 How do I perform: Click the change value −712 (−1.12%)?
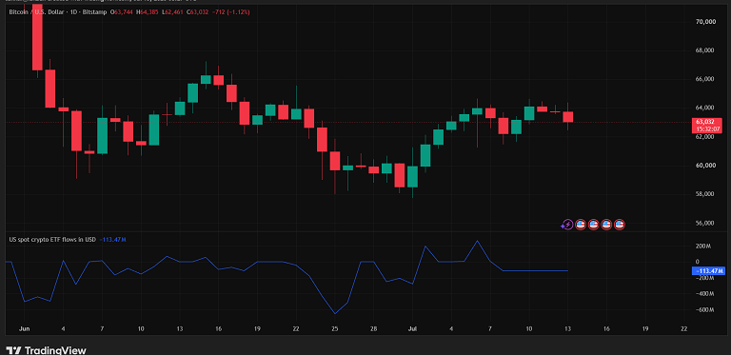pos(230,12)
